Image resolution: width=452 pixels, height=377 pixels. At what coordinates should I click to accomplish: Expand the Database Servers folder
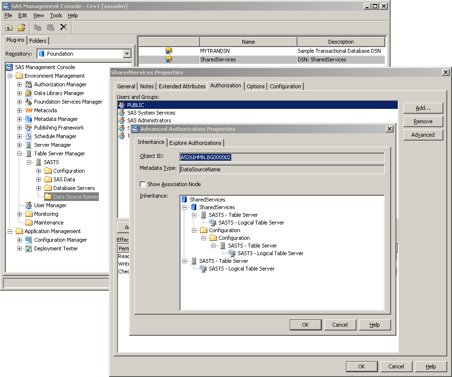pyautogui.click(x=39, y=188)
